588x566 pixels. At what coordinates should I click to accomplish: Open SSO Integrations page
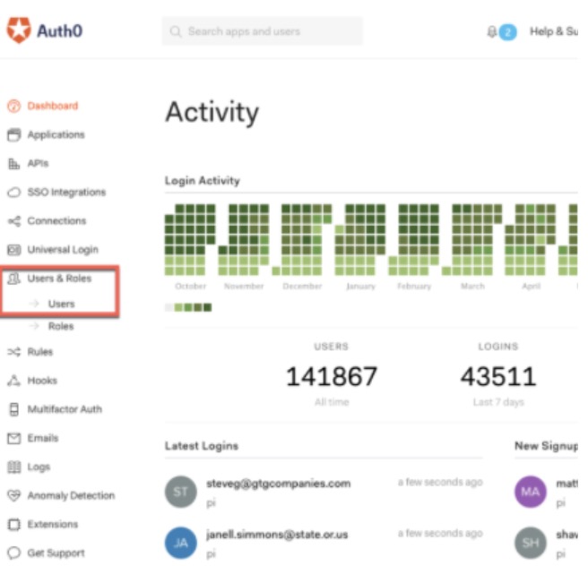66,193
